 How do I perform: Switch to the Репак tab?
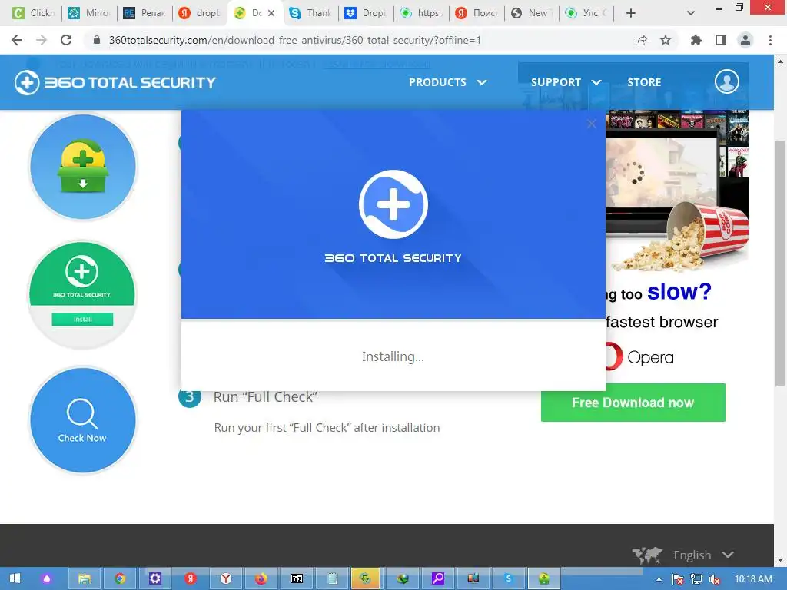click(144, 13)
